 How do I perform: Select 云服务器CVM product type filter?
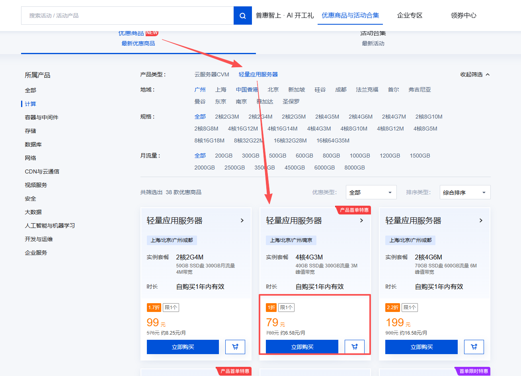click(x=212, y=74)
